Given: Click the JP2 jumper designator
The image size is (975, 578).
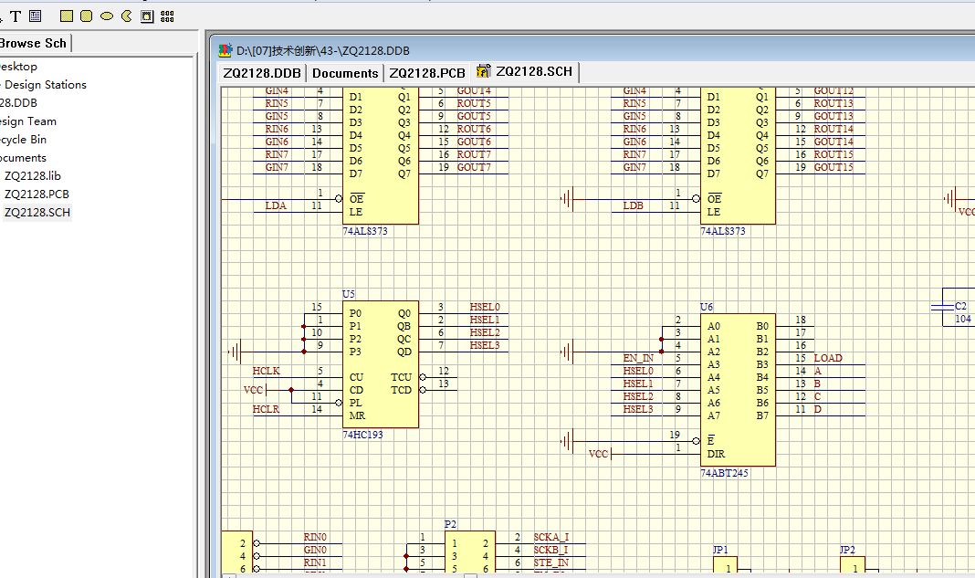Looking at the screenshot, I should 847,550.
